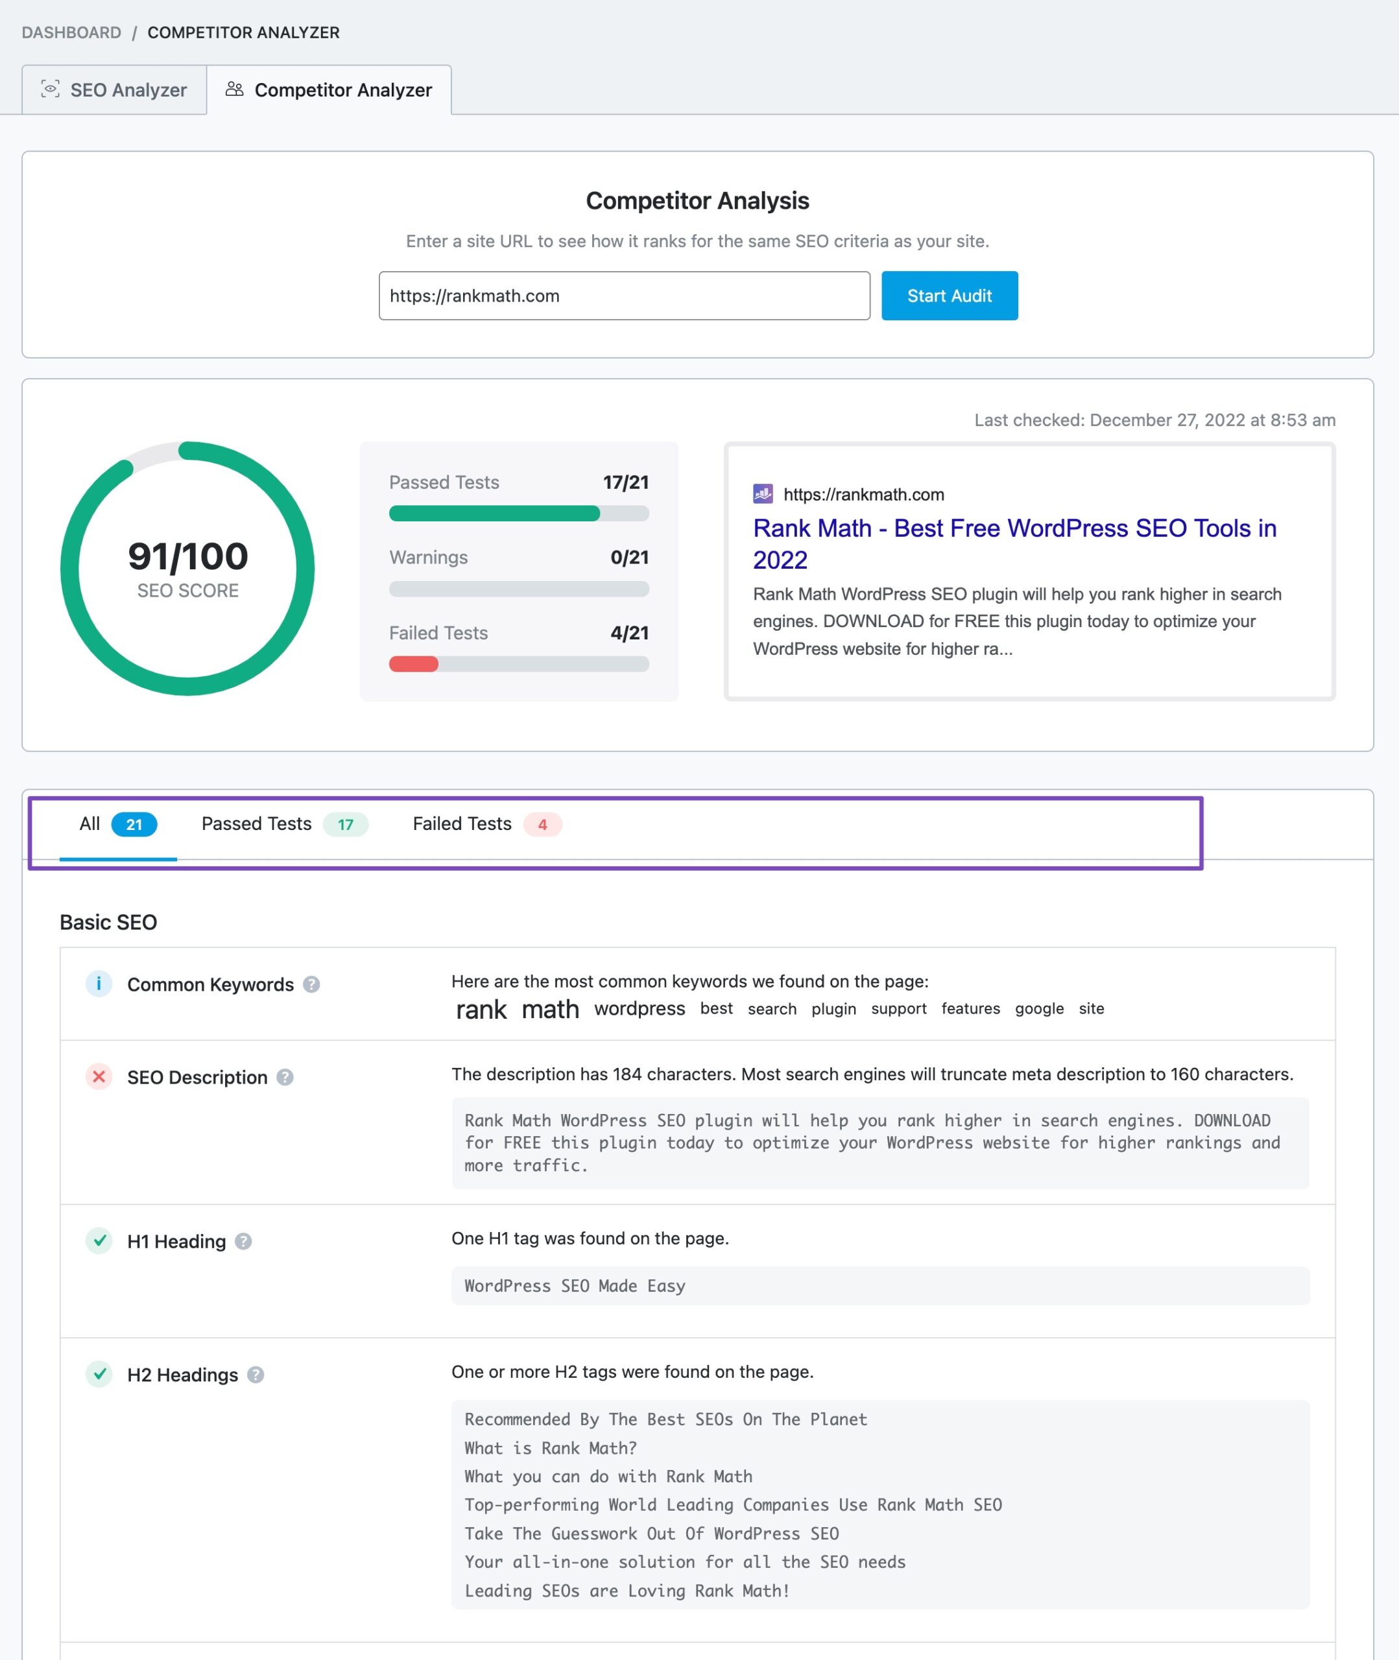Select the Competitor Analyzer tab
The height and width of the screenshot is (1660, 1399).
[x=329, y=89]
